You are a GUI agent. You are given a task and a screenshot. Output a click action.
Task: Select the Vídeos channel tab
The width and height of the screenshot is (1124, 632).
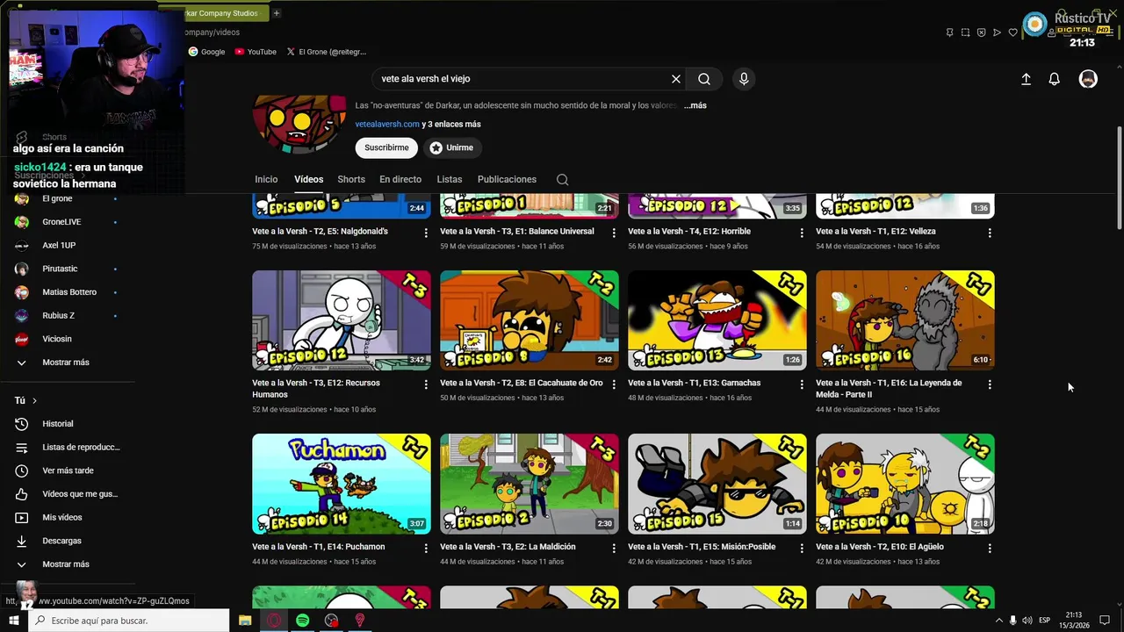click(308, 179)
